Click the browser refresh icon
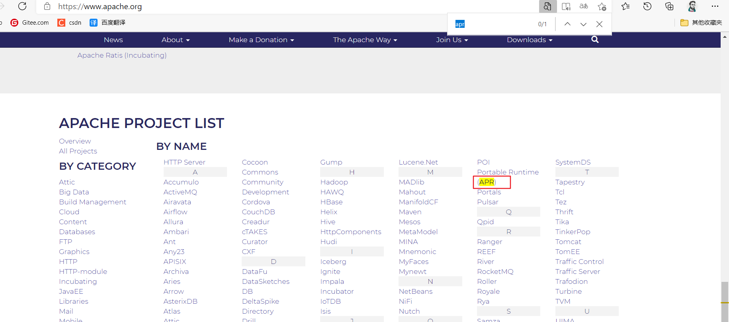Image resolution: width=729 pixels, height=322 pixels. coord(22,6)
